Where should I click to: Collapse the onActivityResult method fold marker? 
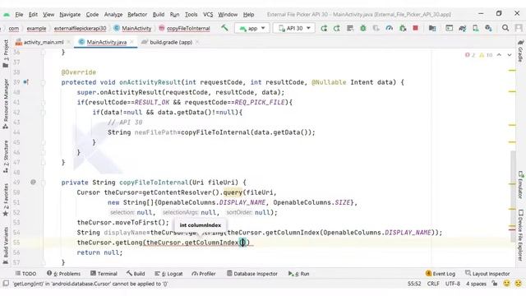tap(43, 82)
